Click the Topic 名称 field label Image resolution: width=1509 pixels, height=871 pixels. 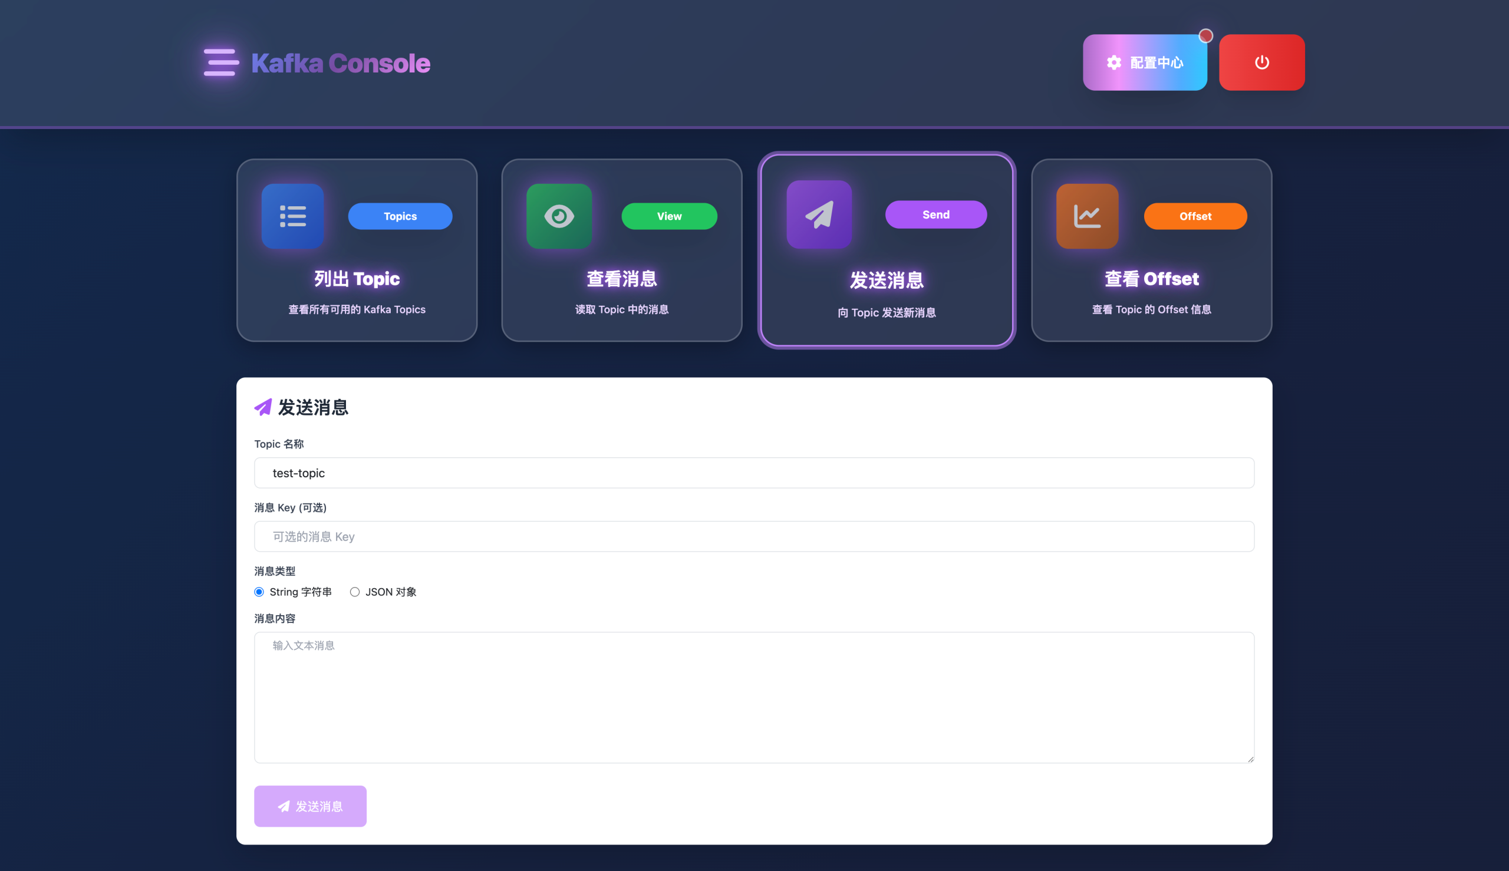tap(279, 444)
